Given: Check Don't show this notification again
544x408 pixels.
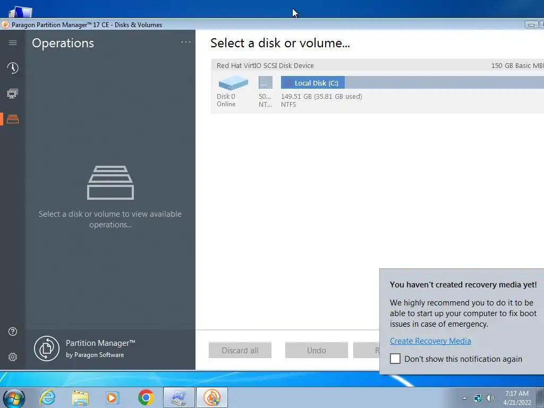Looking at the screenshot, I should (x=395, y=359).
